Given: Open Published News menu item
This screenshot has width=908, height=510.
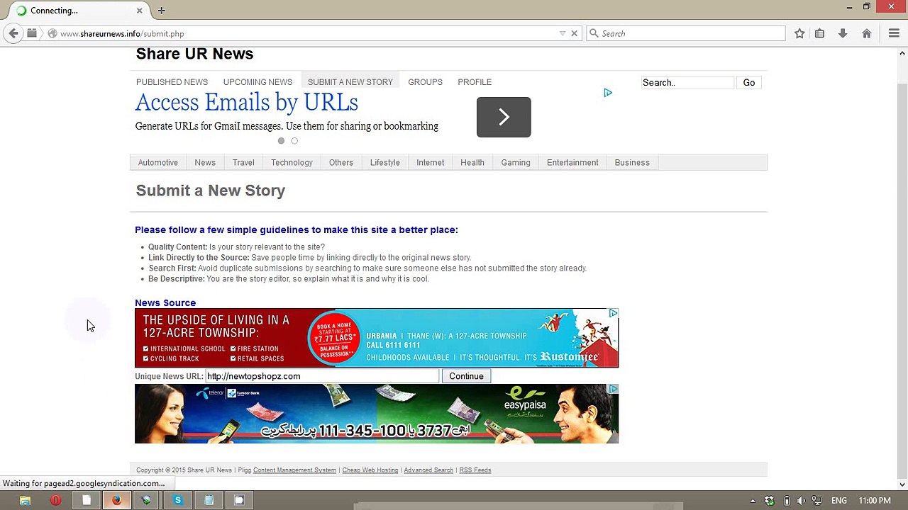Looking at the screenshot, I should pyautogui.click(x=172, y=82).
